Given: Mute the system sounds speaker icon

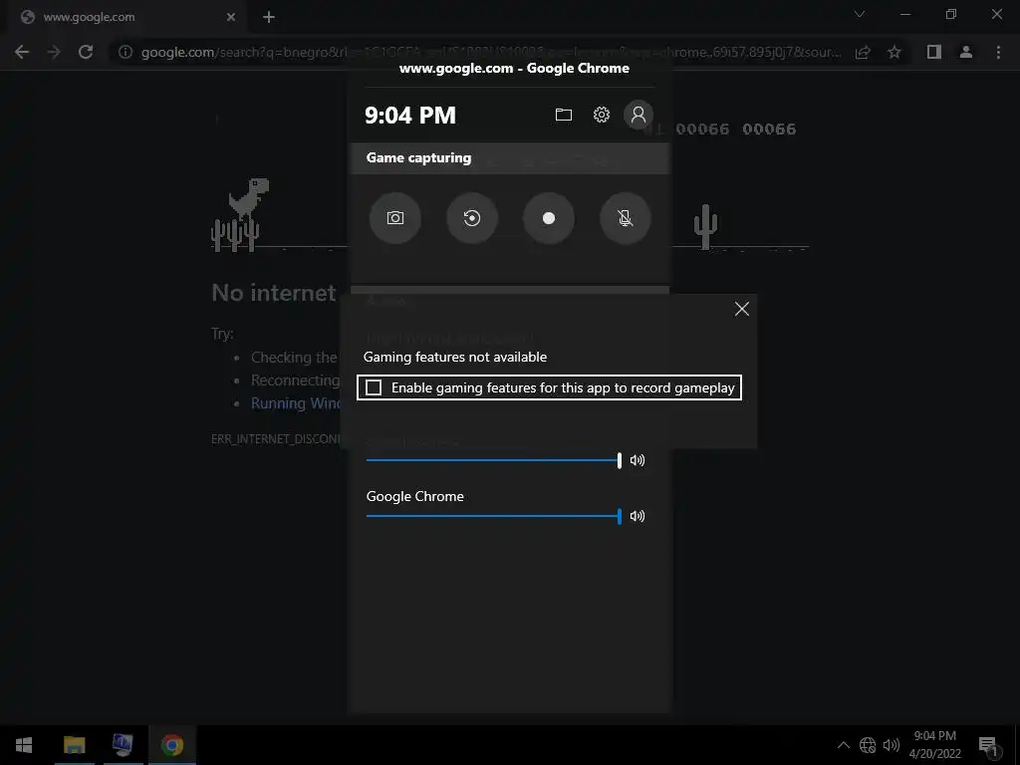Looking at the screenshot, I should (637, 460).
